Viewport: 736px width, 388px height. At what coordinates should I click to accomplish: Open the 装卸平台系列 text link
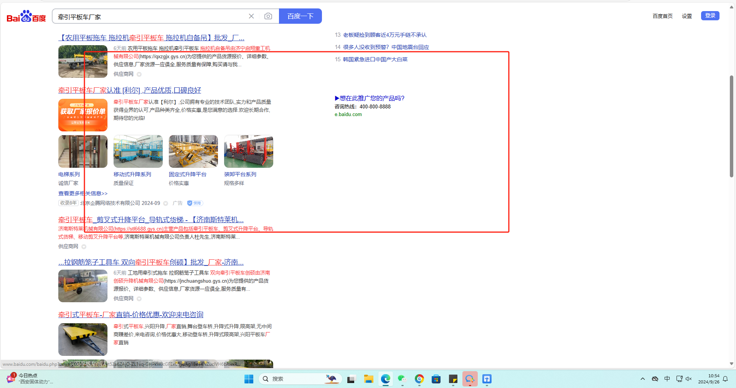(240, 174)
